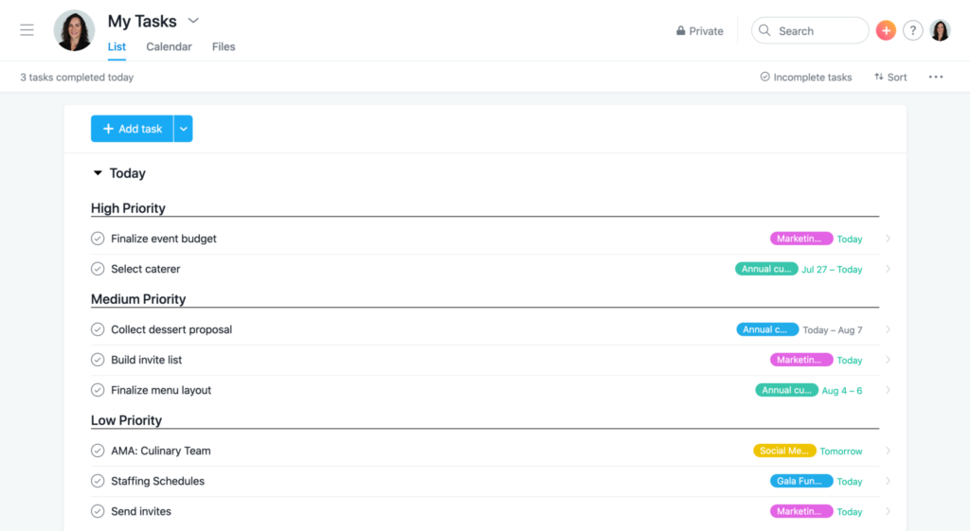Viewport: 970px width, 531px height.
Task: Open the Add task dropdown arrow
Action: [x=183, y=129]
